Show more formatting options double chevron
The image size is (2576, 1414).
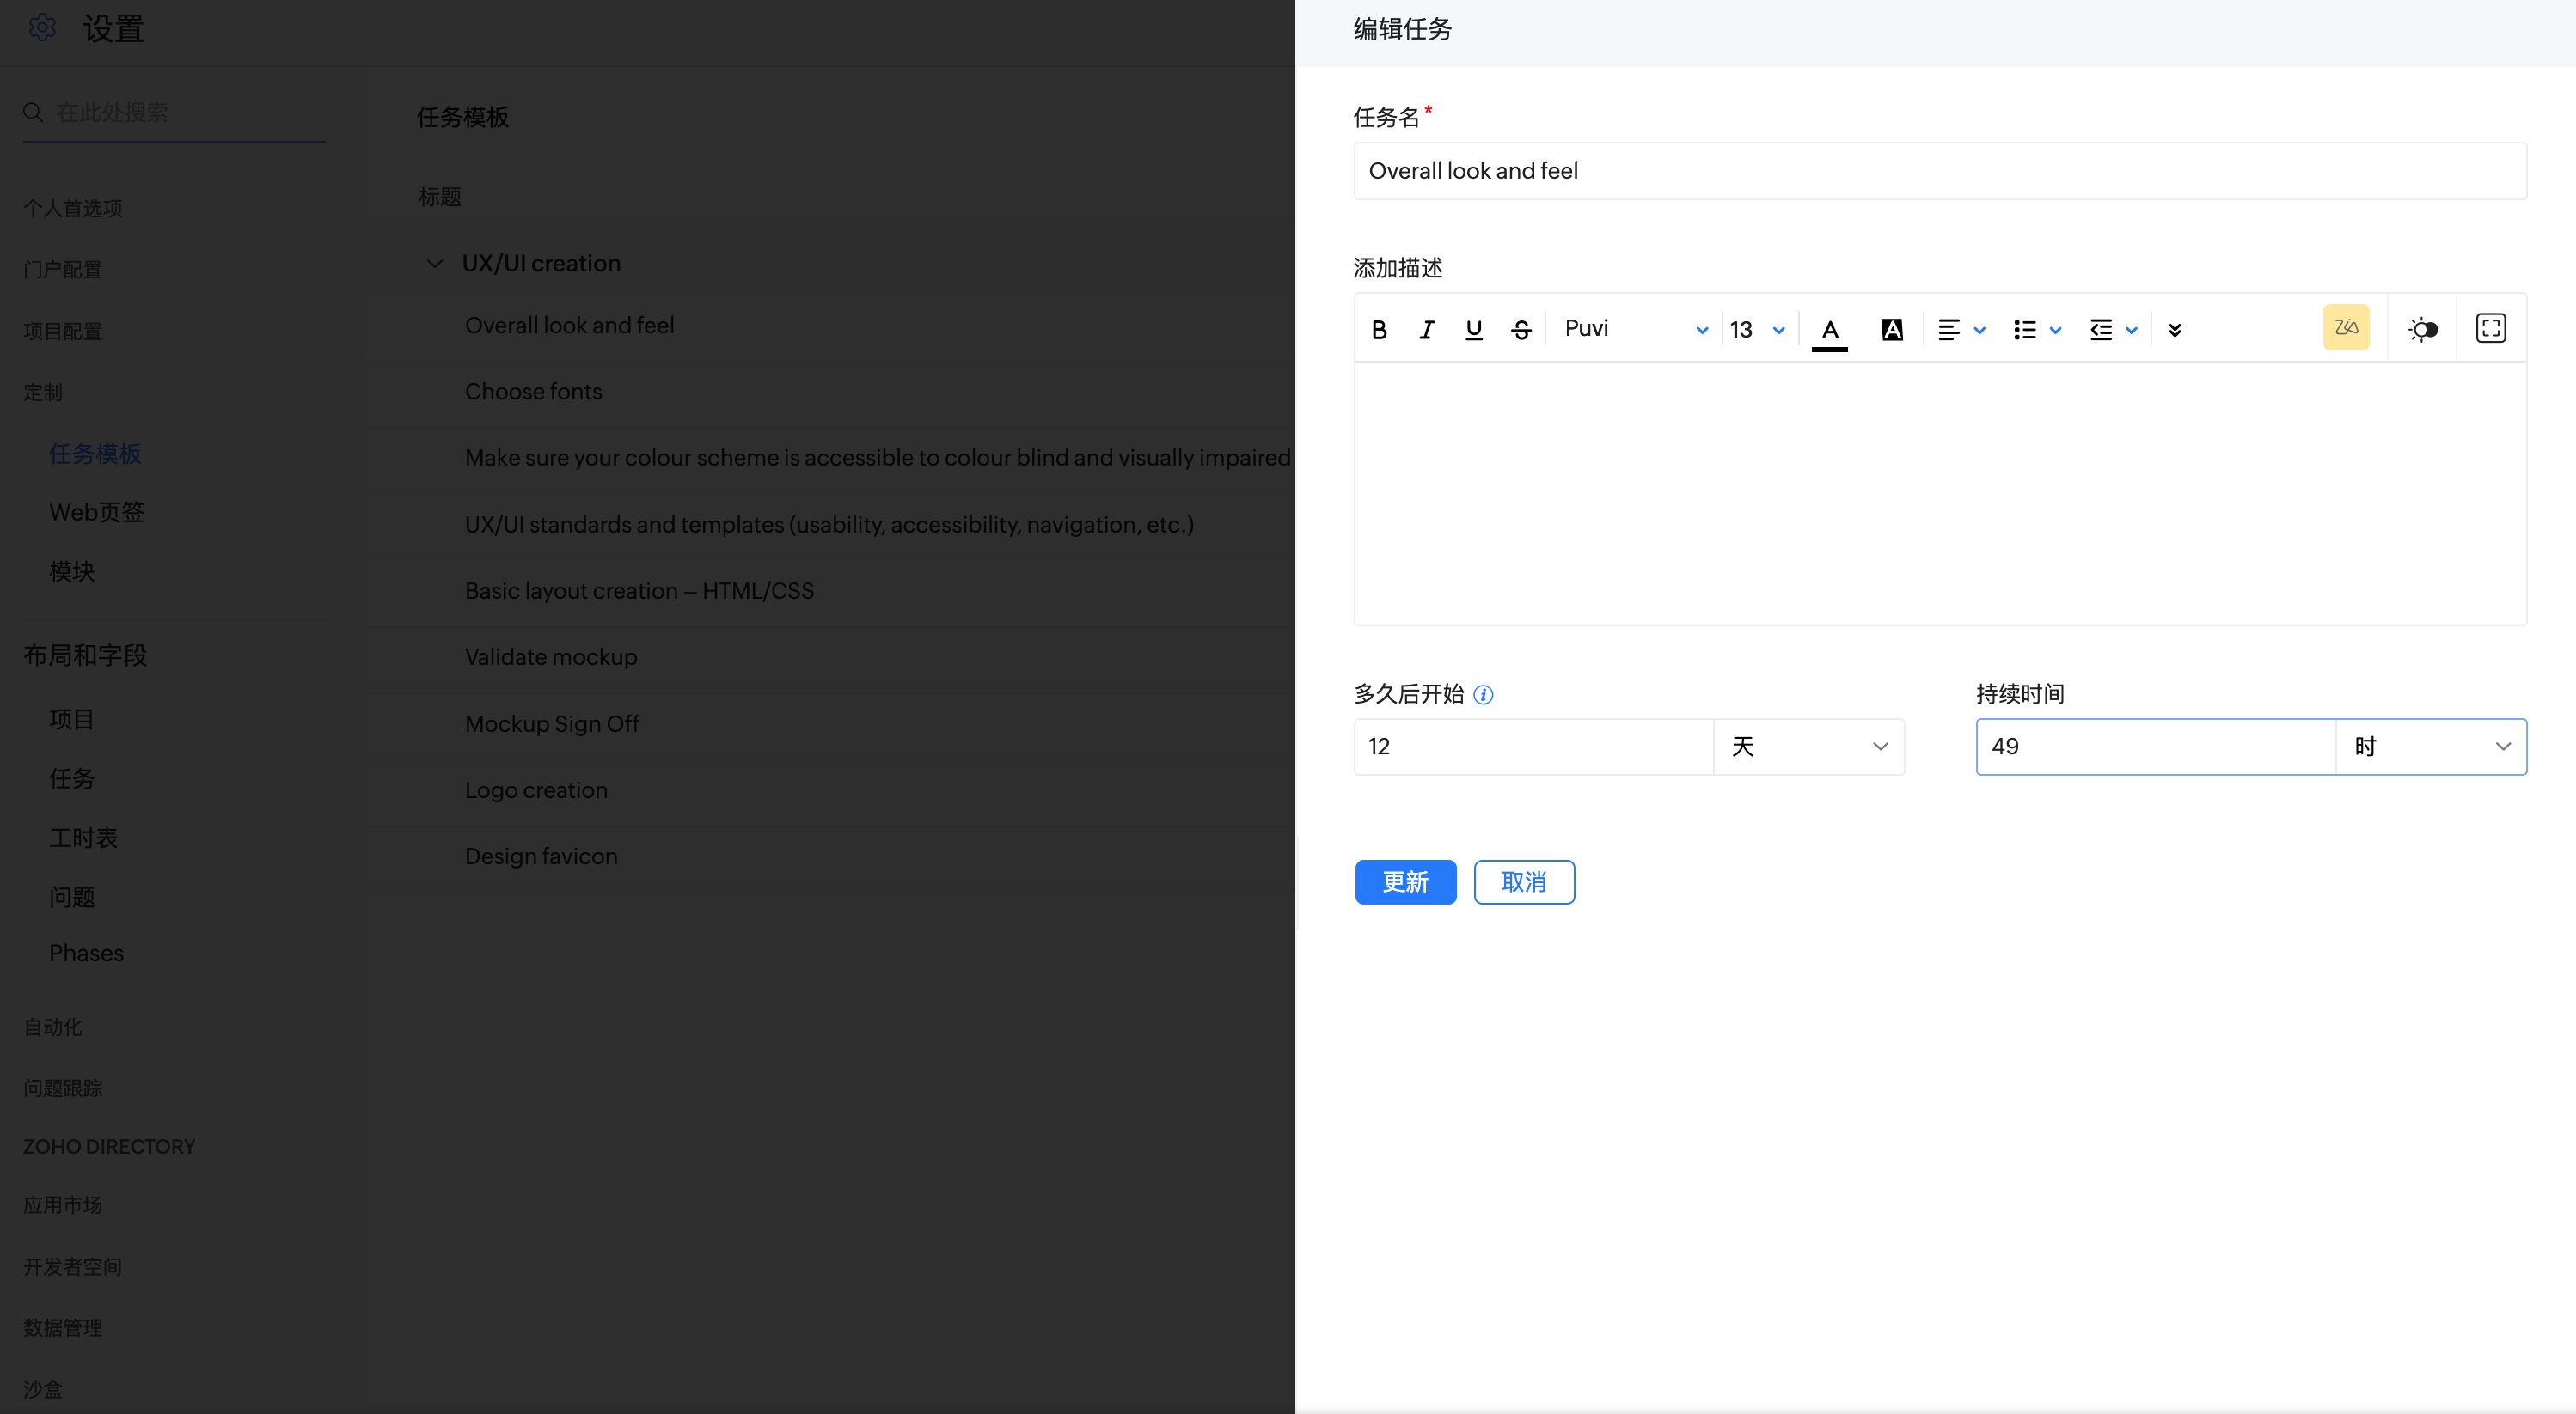point(2174,330)
